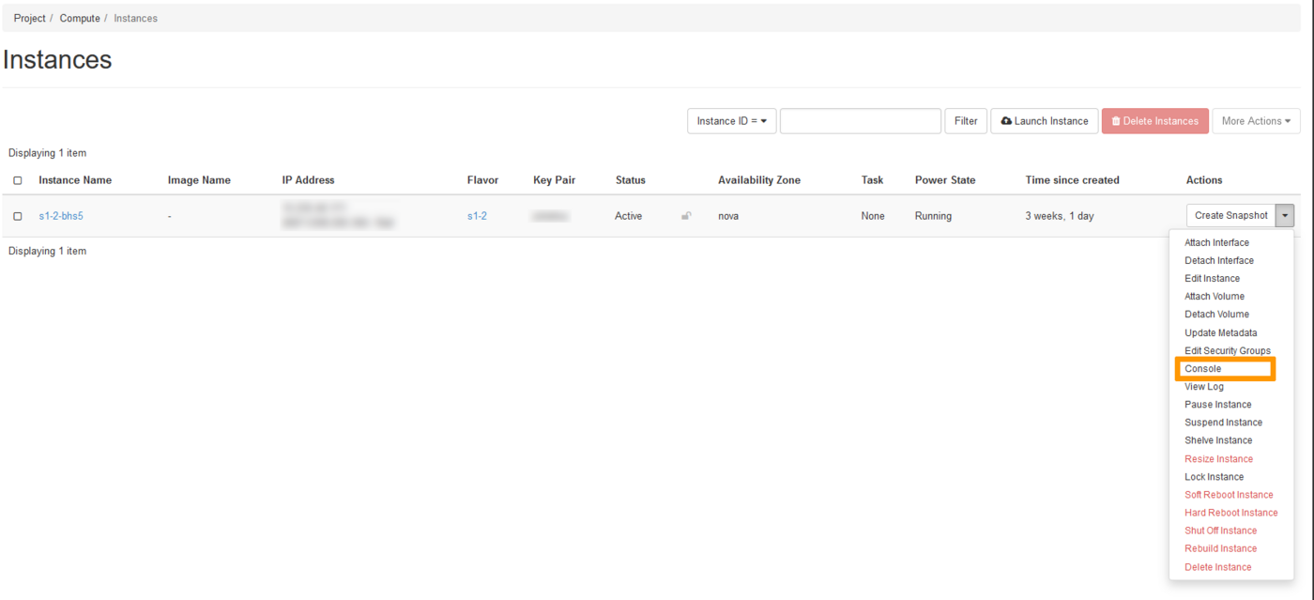
Task: Open the Instance ID filter dropdown
Action: click(731, 121)
